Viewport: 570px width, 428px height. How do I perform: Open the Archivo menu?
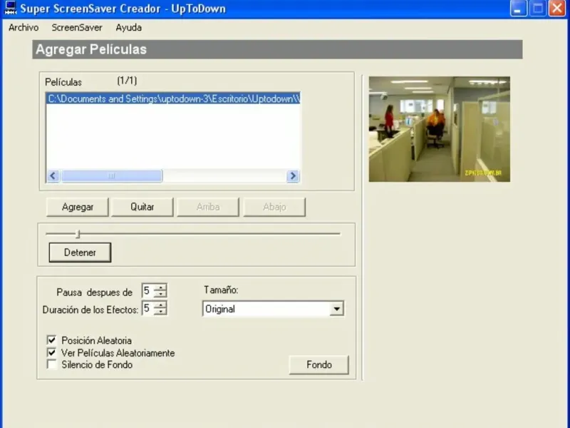[x=24, y=28]
